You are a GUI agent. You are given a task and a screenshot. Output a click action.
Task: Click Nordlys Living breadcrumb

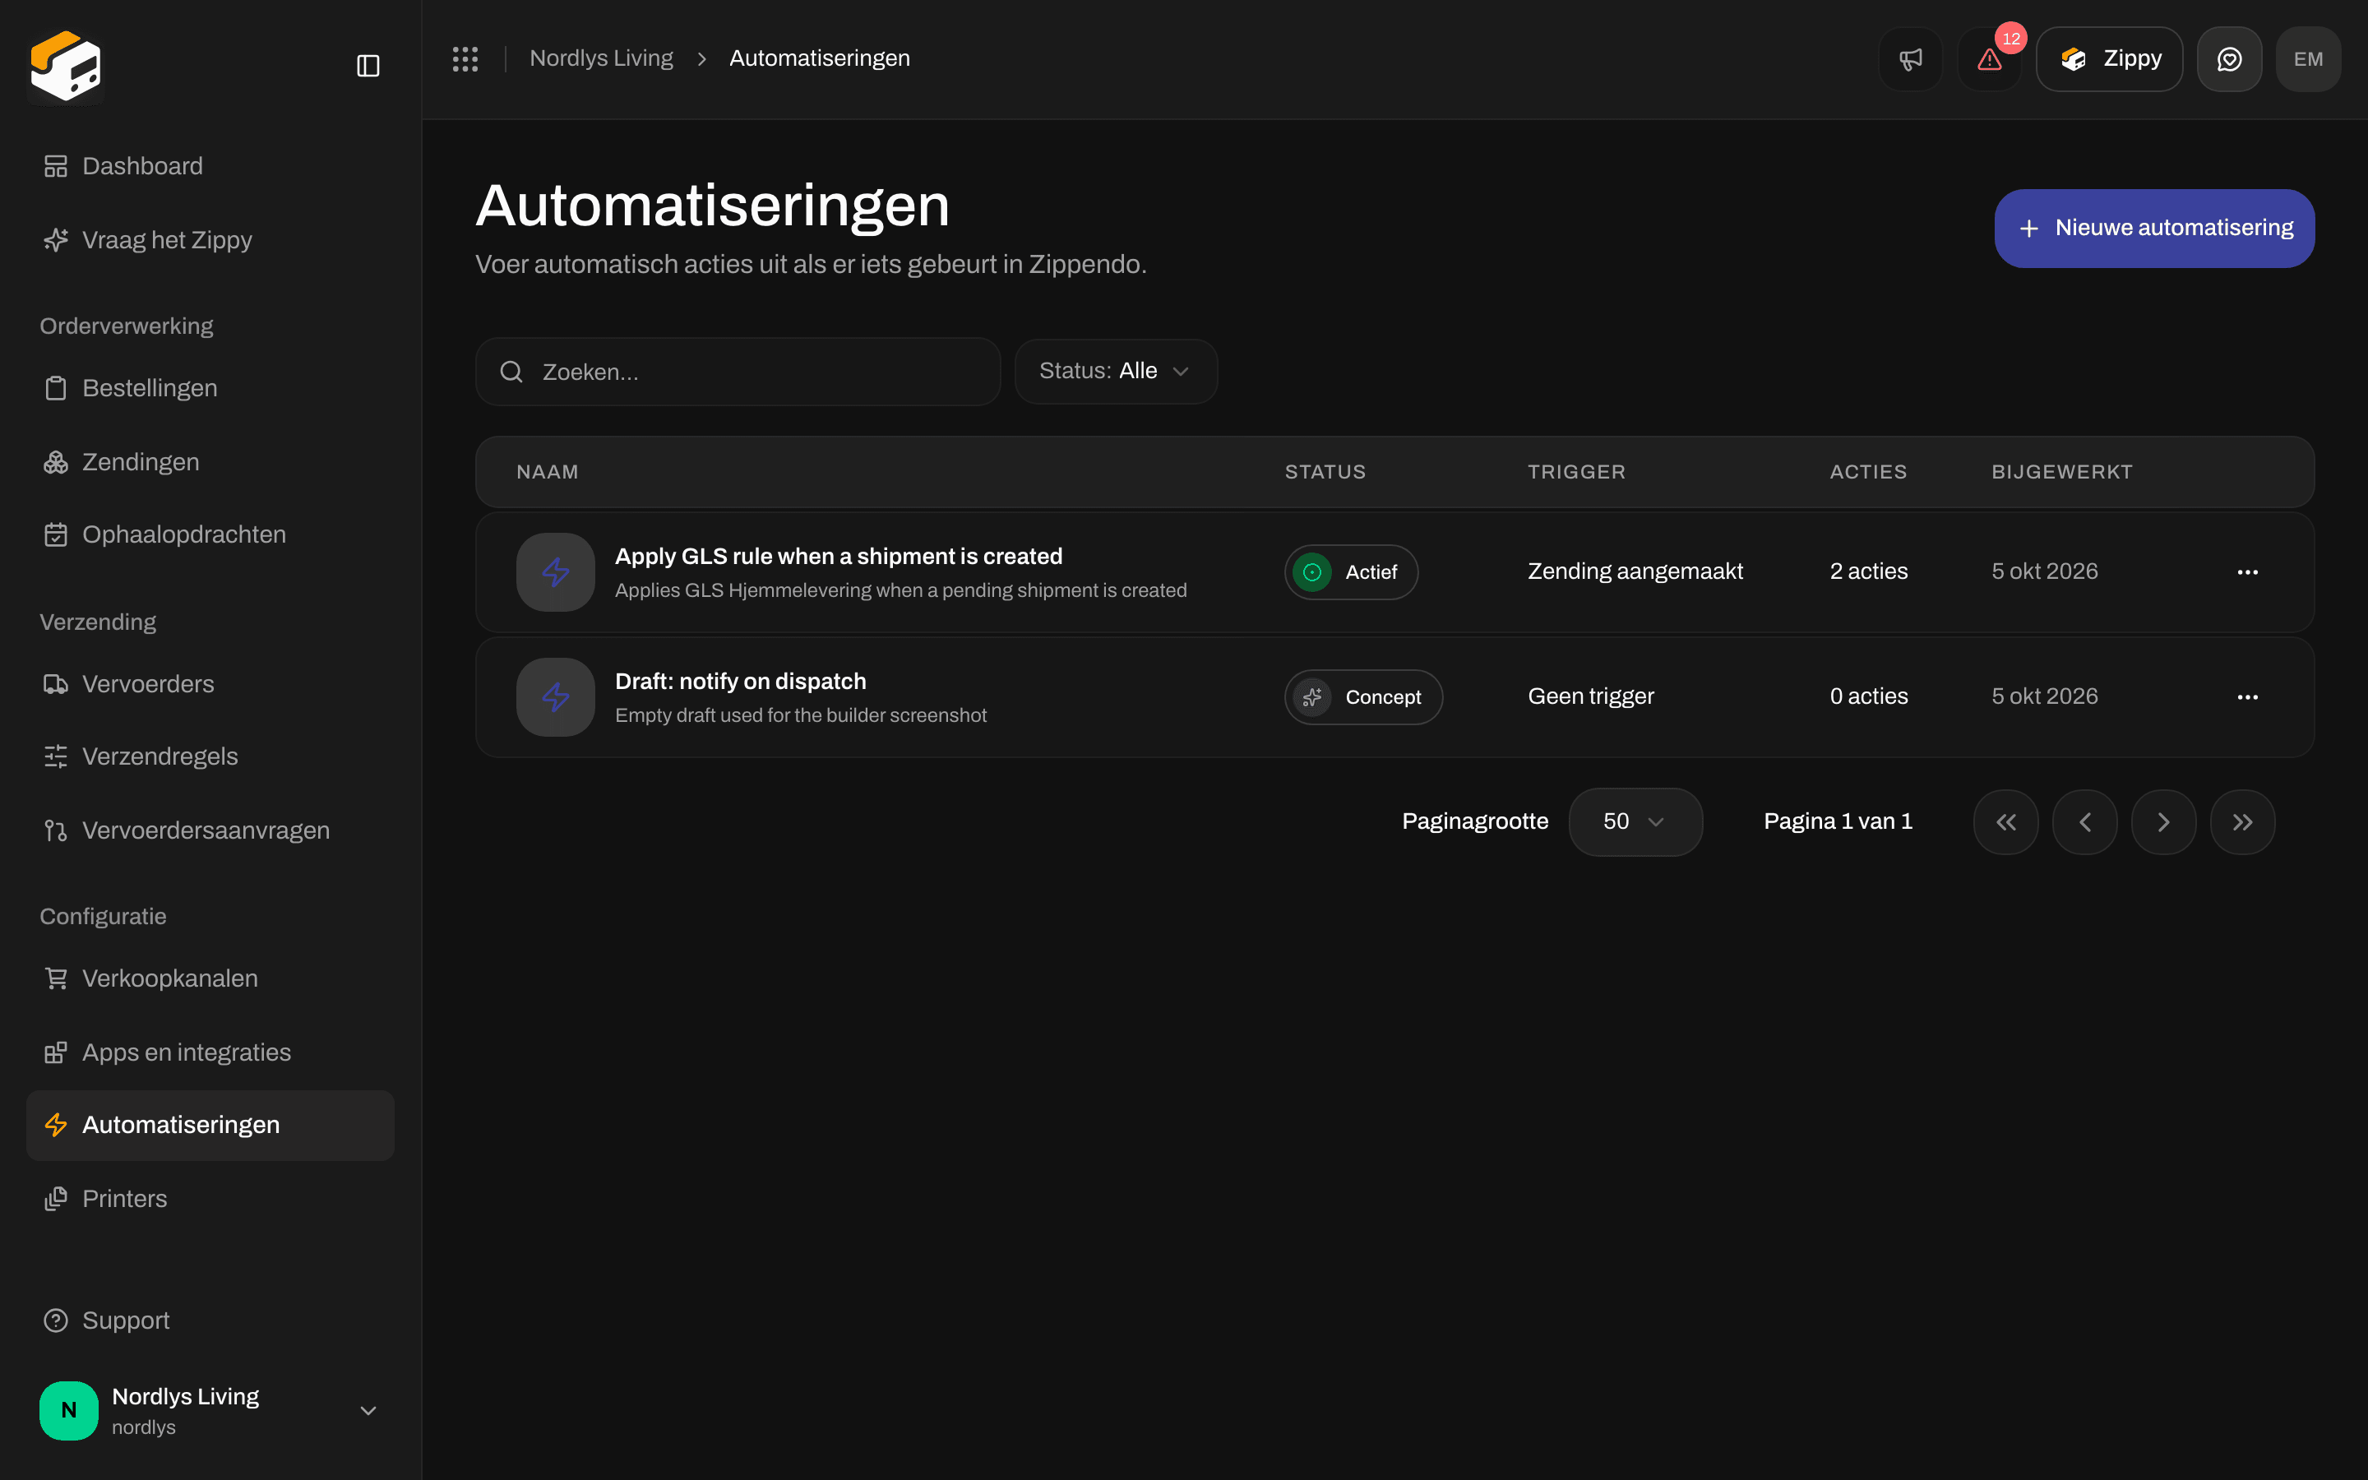pyautogui.click(x=601, y=58)
